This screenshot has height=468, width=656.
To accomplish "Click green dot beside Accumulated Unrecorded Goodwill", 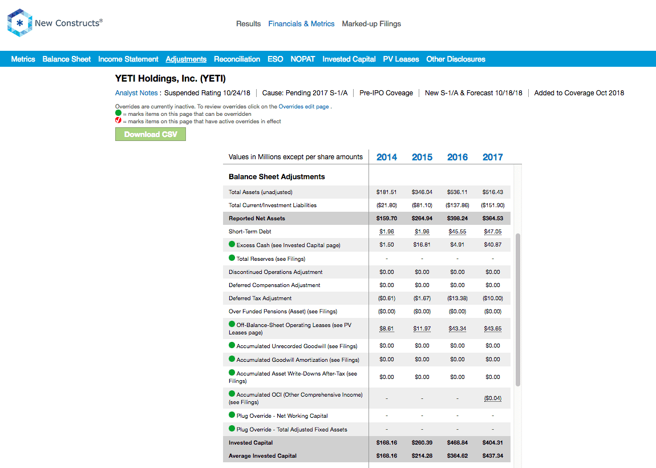I will click(232, 345).
